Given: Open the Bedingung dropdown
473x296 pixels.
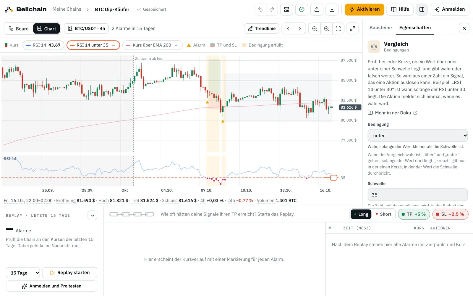Looking at the screenshot, I should (417, 136).
